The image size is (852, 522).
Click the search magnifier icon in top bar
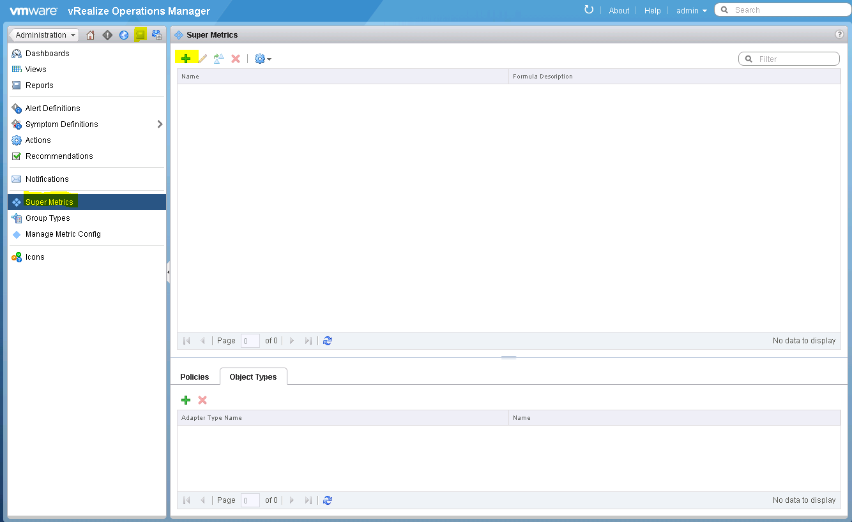point(724,10)
